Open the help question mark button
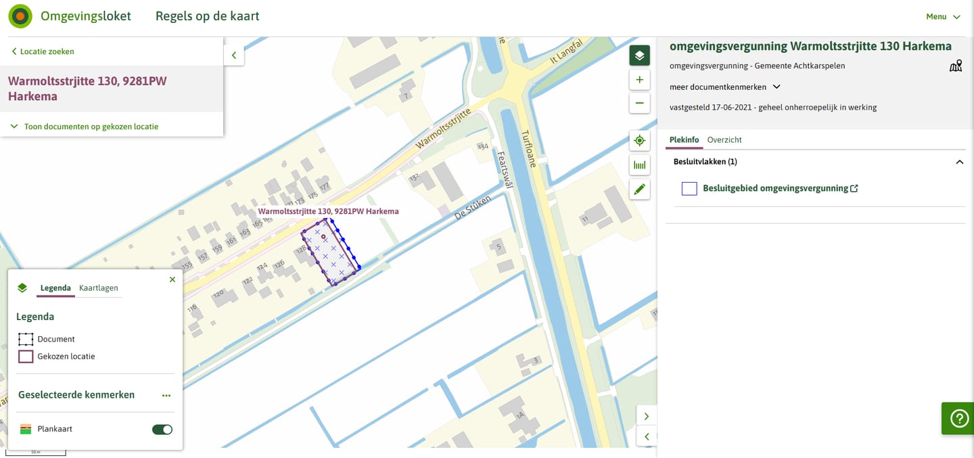The image size is (974, 458). tap(958, 419)
